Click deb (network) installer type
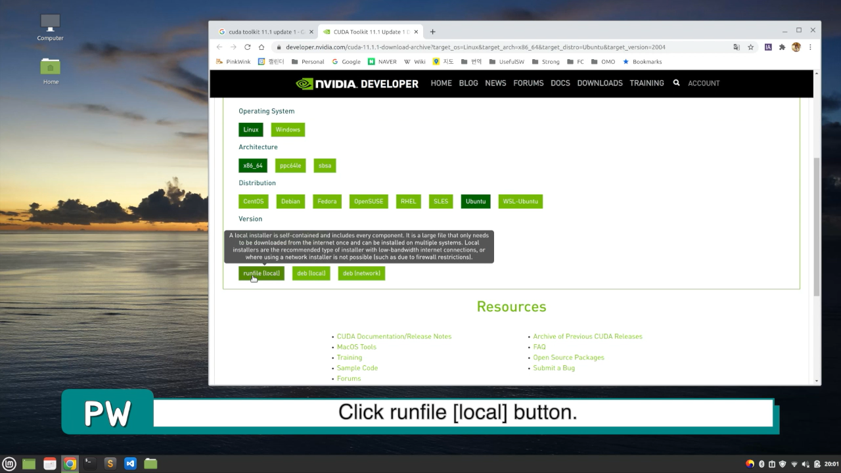 tap(361, 273)
